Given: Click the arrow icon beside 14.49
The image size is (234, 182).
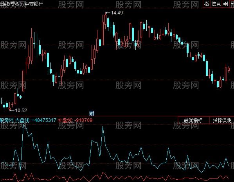Looking at the screenshot, I should [x=108, y=13].
